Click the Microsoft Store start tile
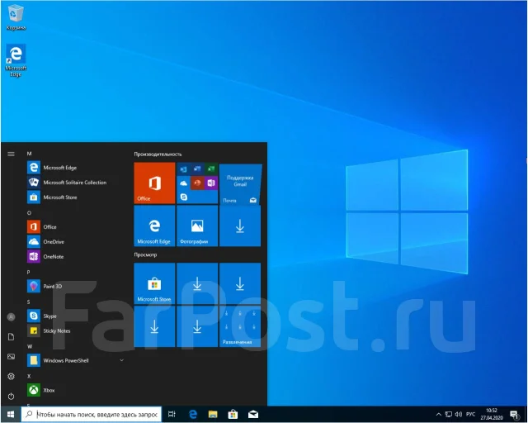The image size is (528, 423). (154, 283)
